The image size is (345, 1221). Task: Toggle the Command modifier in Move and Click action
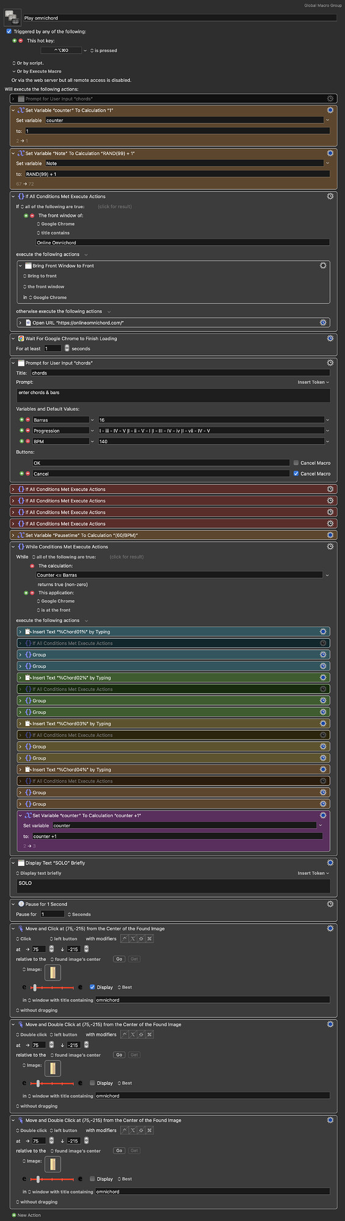click(x=150, y=939)
